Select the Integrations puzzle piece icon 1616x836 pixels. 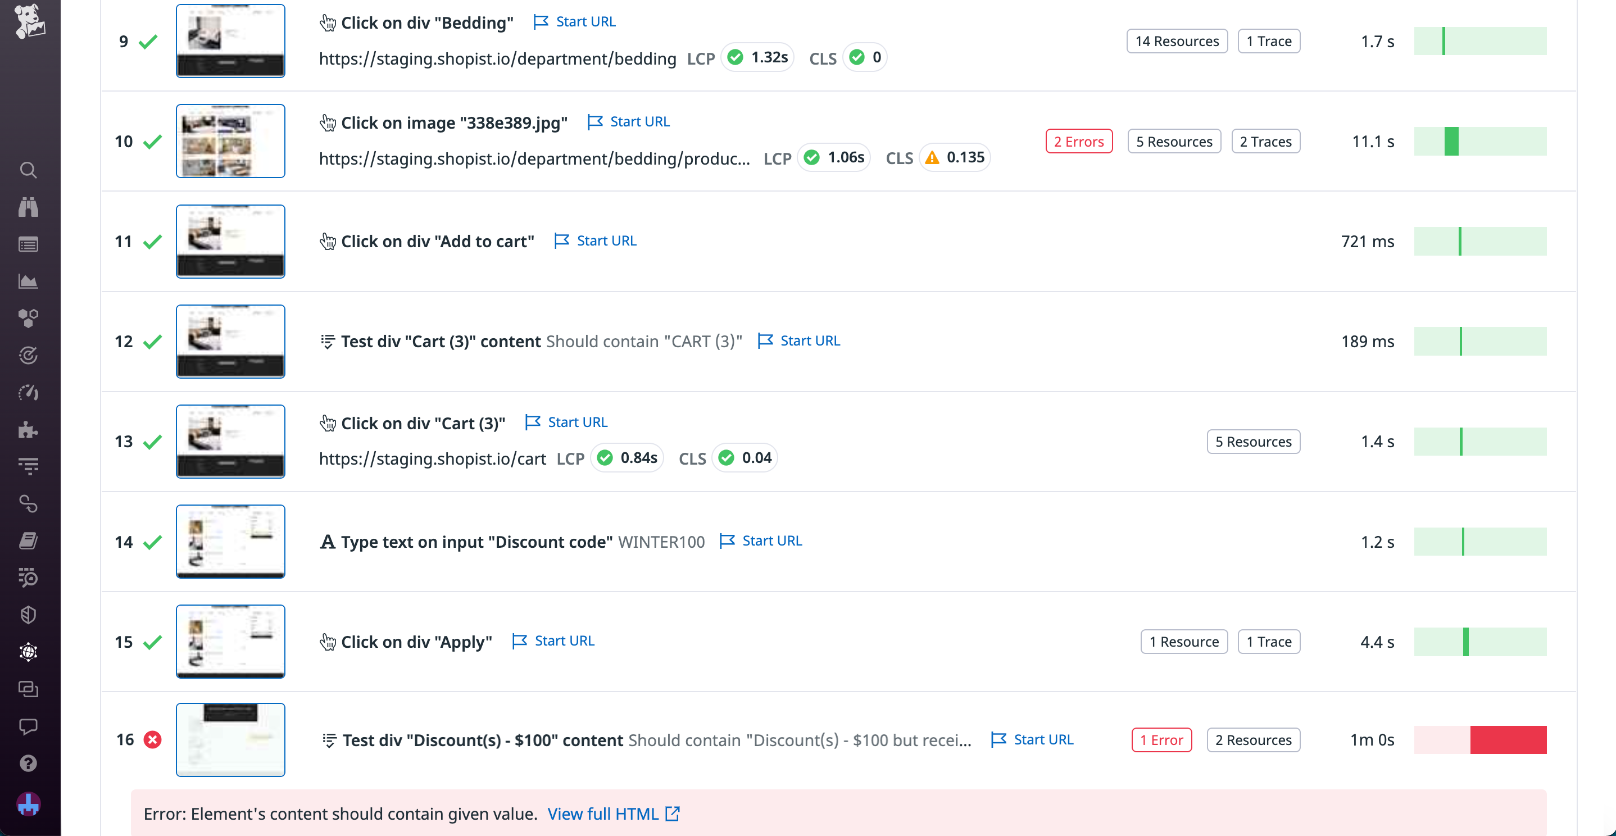(x=28, y=430)
